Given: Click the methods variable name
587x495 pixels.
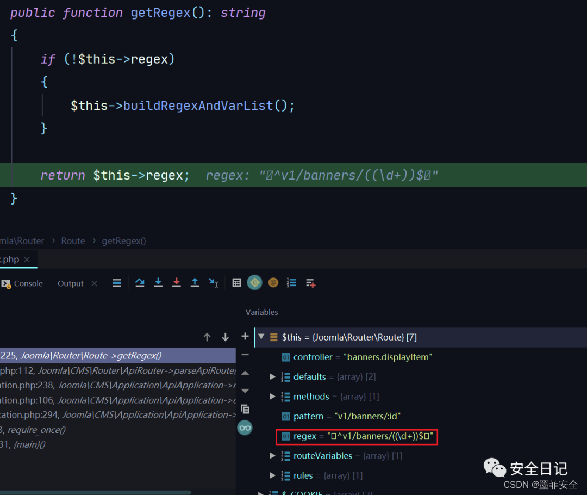Looking at the screenshot, I should (311, 397).
